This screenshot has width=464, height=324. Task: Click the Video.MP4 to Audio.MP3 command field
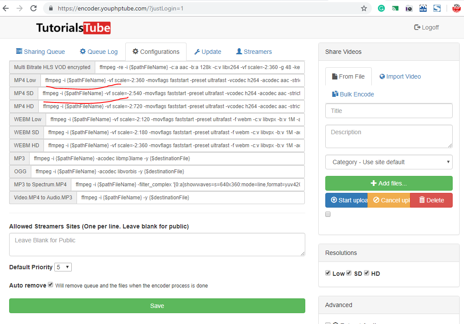[x=190, y=198]
